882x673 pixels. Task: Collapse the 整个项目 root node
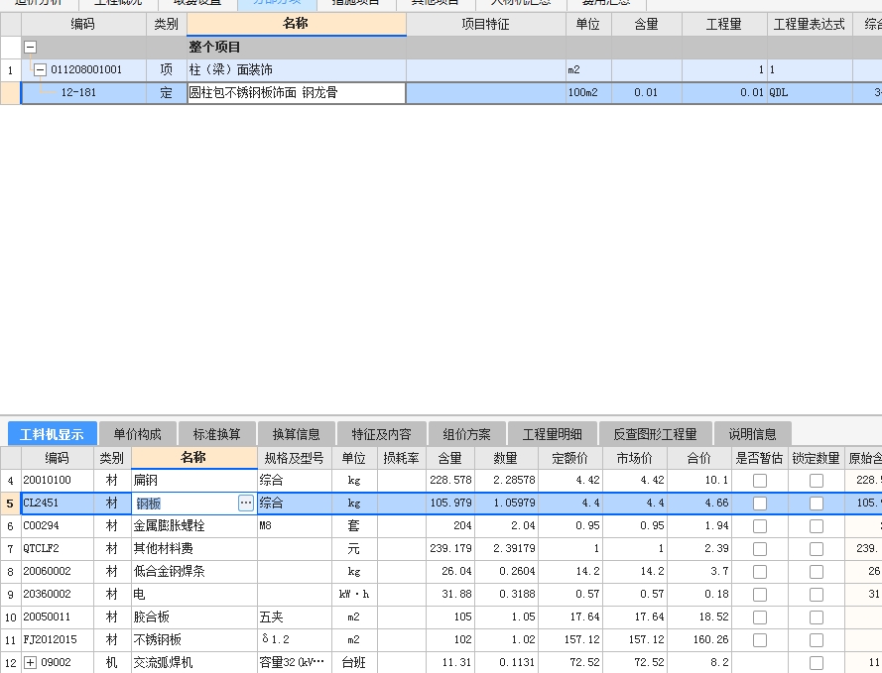point(31,48)
